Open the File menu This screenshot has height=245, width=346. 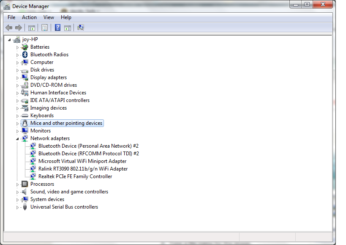pyautogui.click(x=11, y=17)
